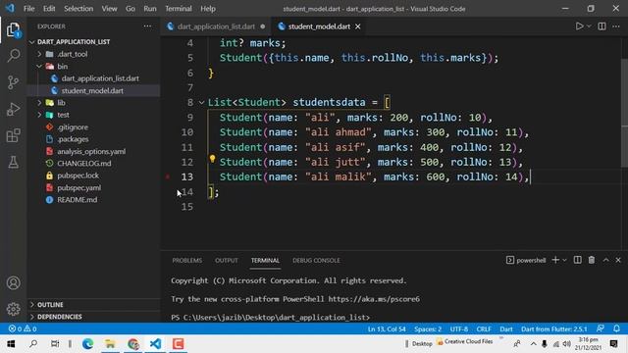Split the editor to the right
Image resolution: width=628 pixels, height=353 pixels.
coord(602,26)
